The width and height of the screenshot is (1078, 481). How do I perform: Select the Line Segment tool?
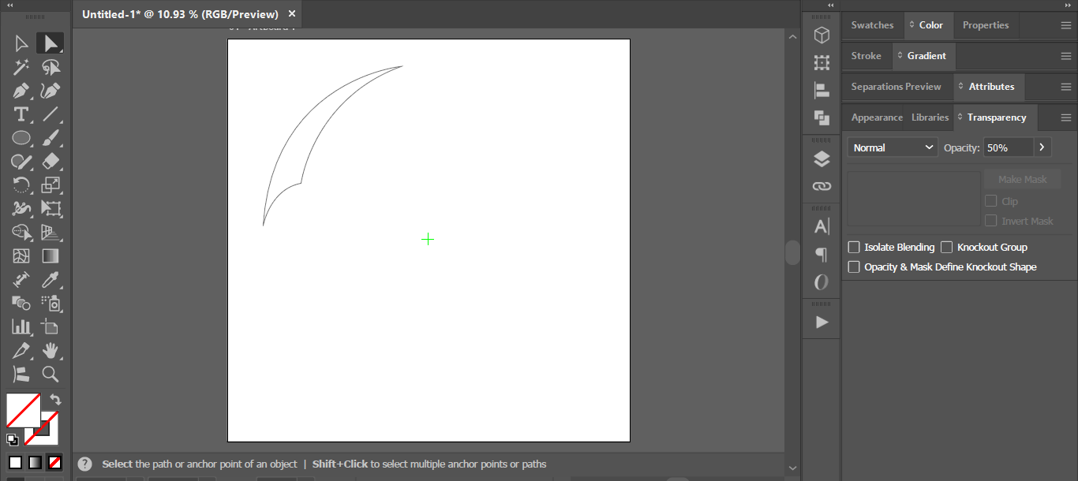(x=51, y=114)
